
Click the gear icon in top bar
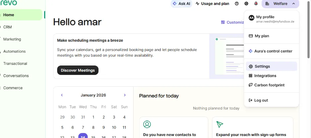click(246, 4)
